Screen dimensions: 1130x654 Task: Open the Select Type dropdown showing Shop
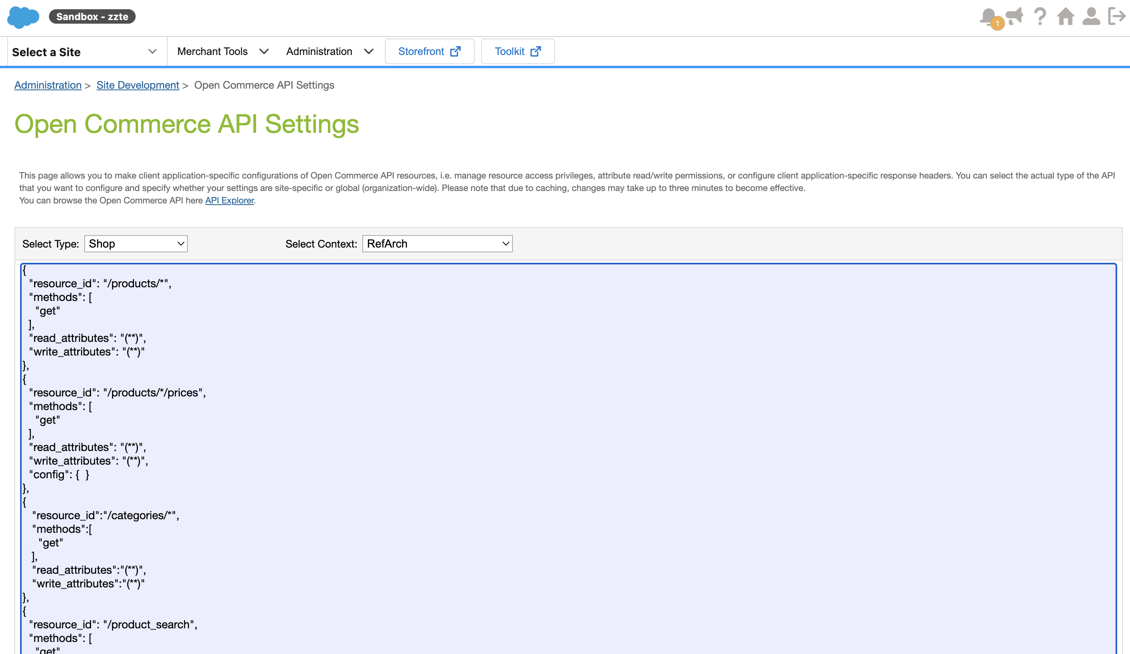(x=136, y=244)
